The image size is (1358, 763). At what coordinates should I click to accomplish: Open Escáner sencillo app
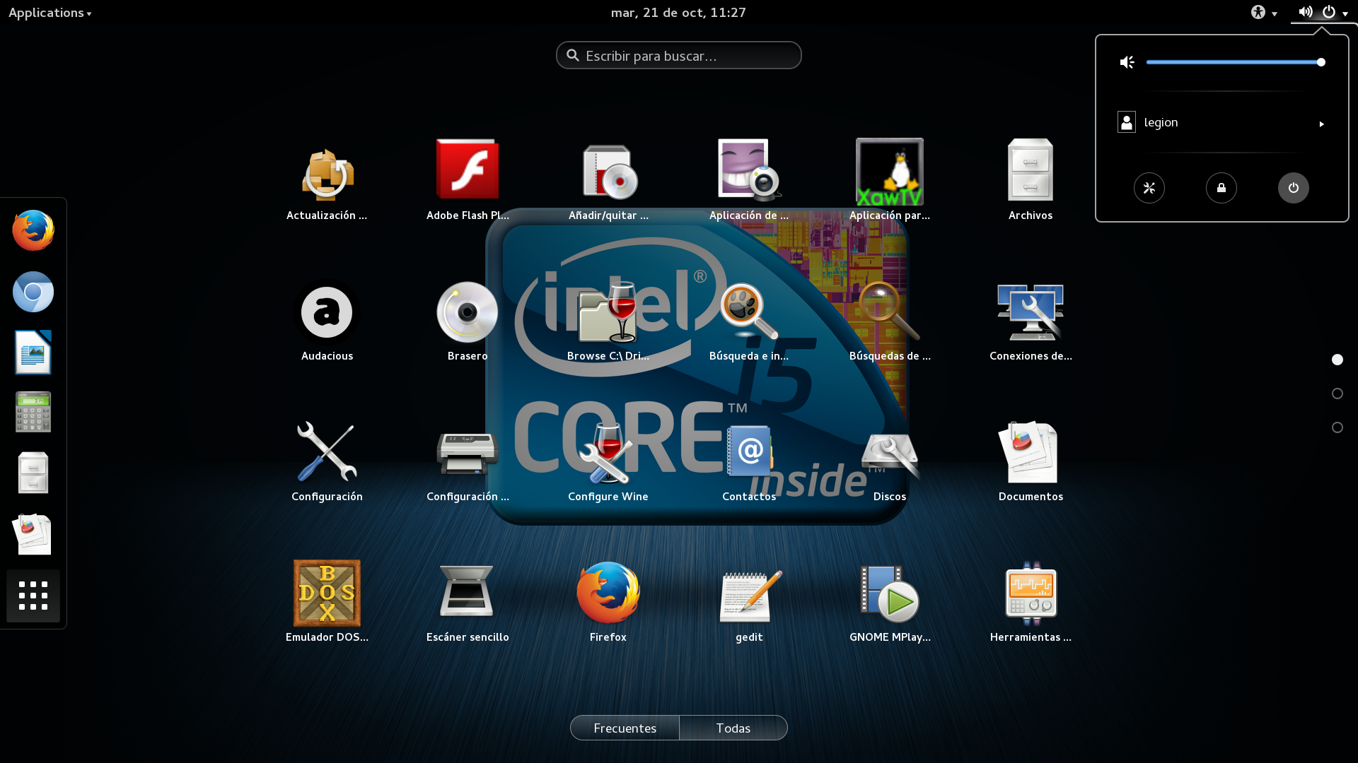point(468,603)
